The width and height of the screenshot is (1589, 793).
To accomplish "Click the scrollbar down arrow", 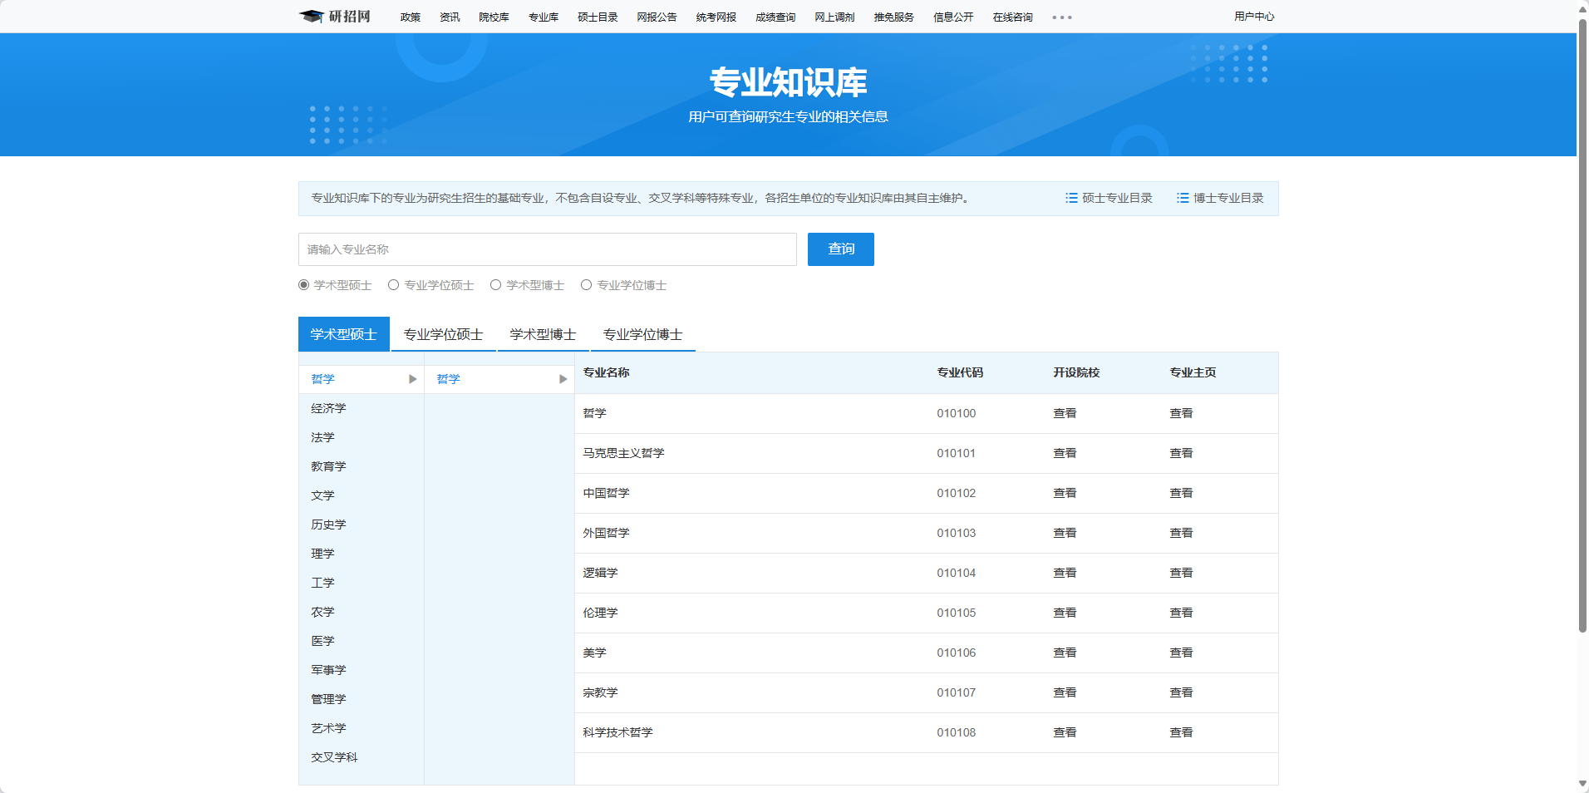I will [x=1582, y=785].
